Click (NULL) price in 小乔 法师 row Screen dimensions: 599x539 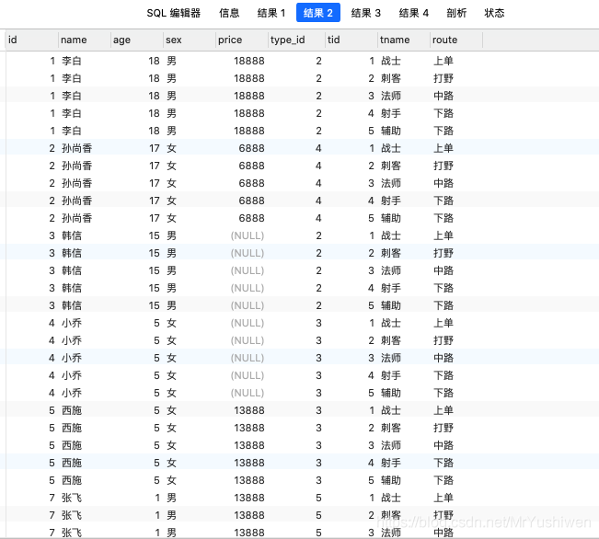tap(248, 359)
